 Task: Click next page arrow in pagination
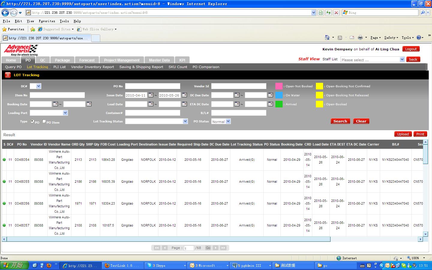215,248
